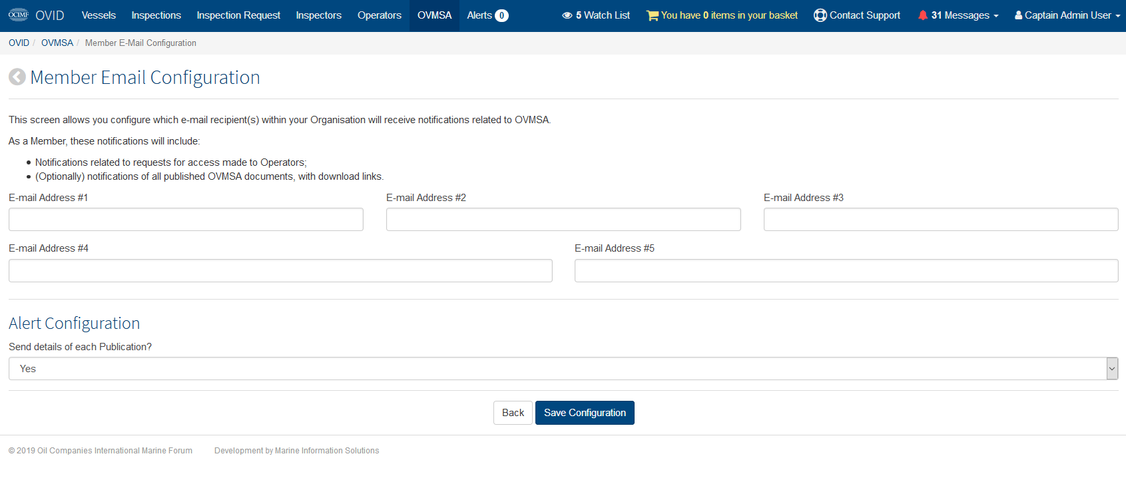The width and height of the screenshot is (1126, 500).
Task: Open the Vessels menu
Action: click(x=99, y=15)
